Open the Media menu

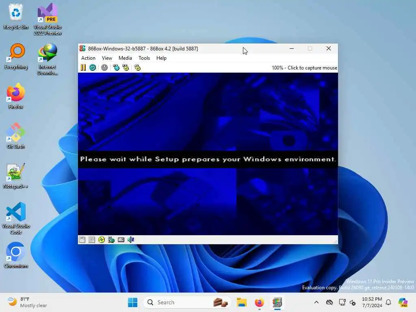(125, 58)
